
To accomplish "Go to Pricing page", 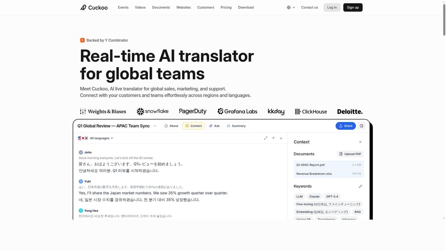I will [x=226, y=7].
